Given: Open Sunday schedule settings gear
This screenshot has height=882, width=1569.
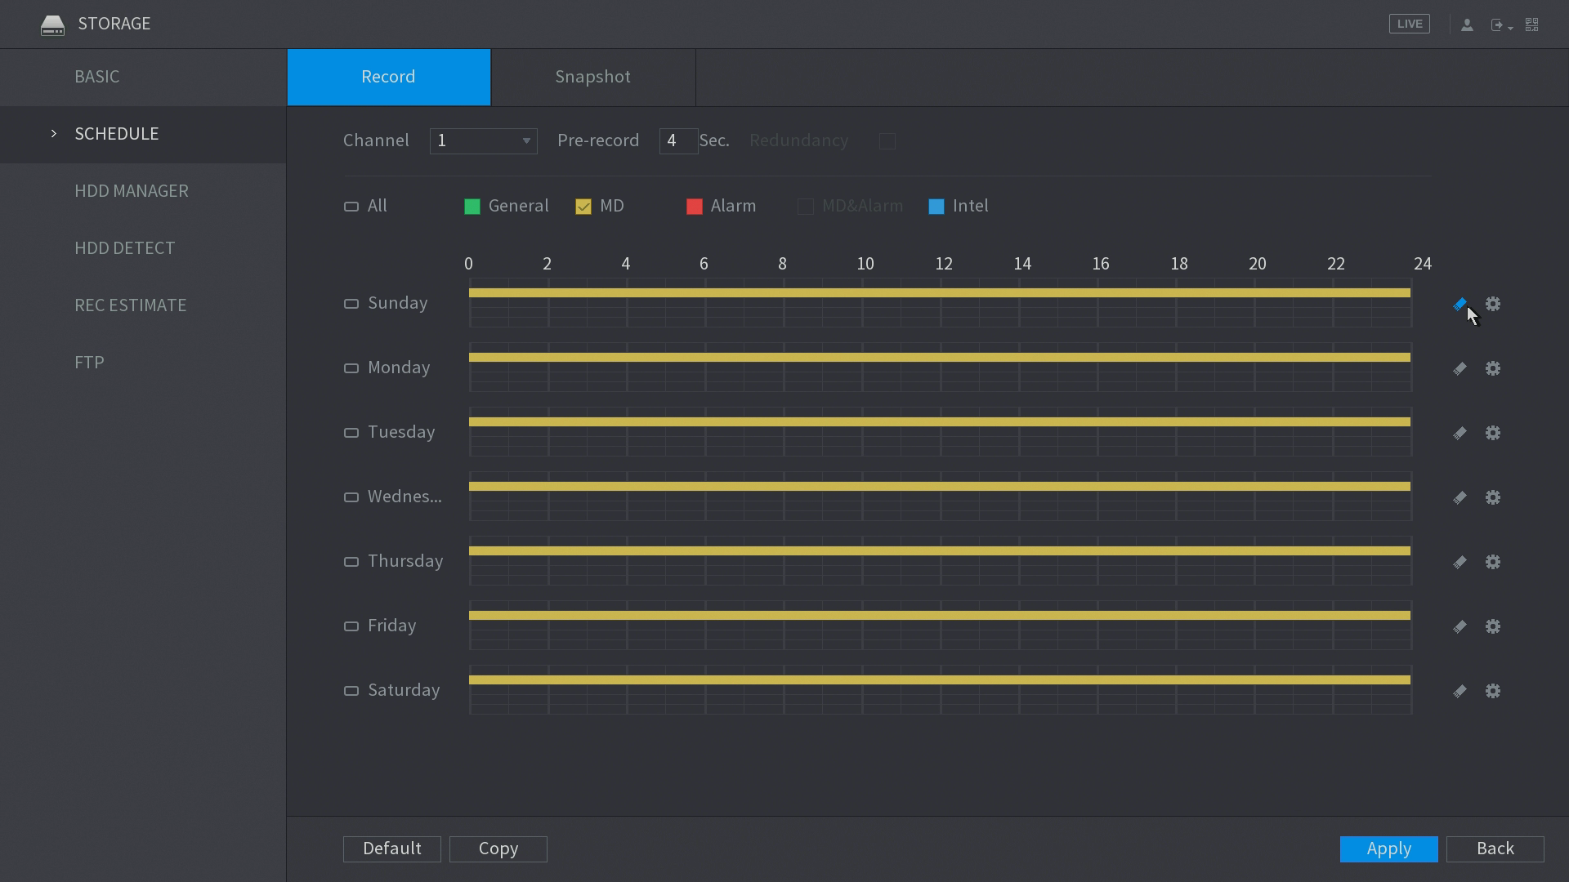Looking at the screenshot, I should [x=1493, y=304].
